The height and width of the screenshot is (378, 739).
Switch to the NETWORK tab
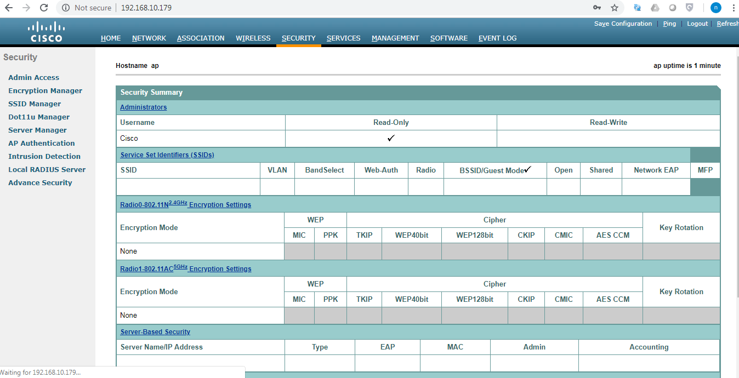coord(149,38)
